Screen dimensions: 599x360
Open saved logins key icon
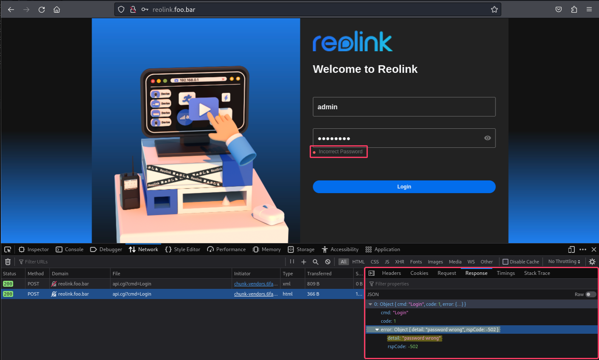(x=145, y=9)
